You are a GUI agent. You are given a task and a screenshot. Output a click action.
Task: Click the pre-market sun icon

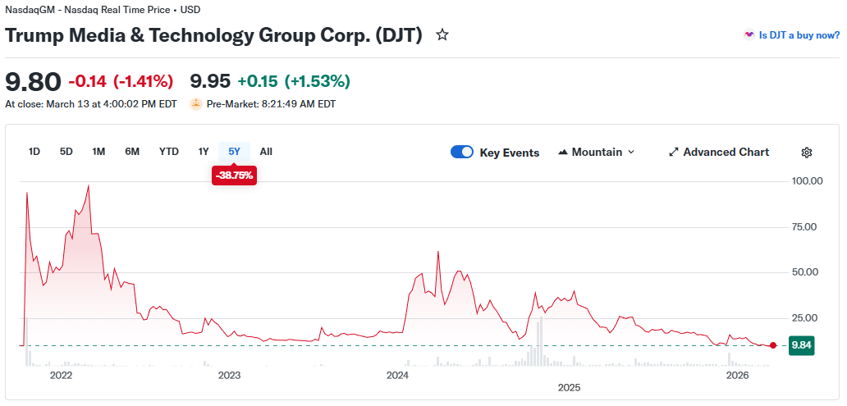point(195,104)
